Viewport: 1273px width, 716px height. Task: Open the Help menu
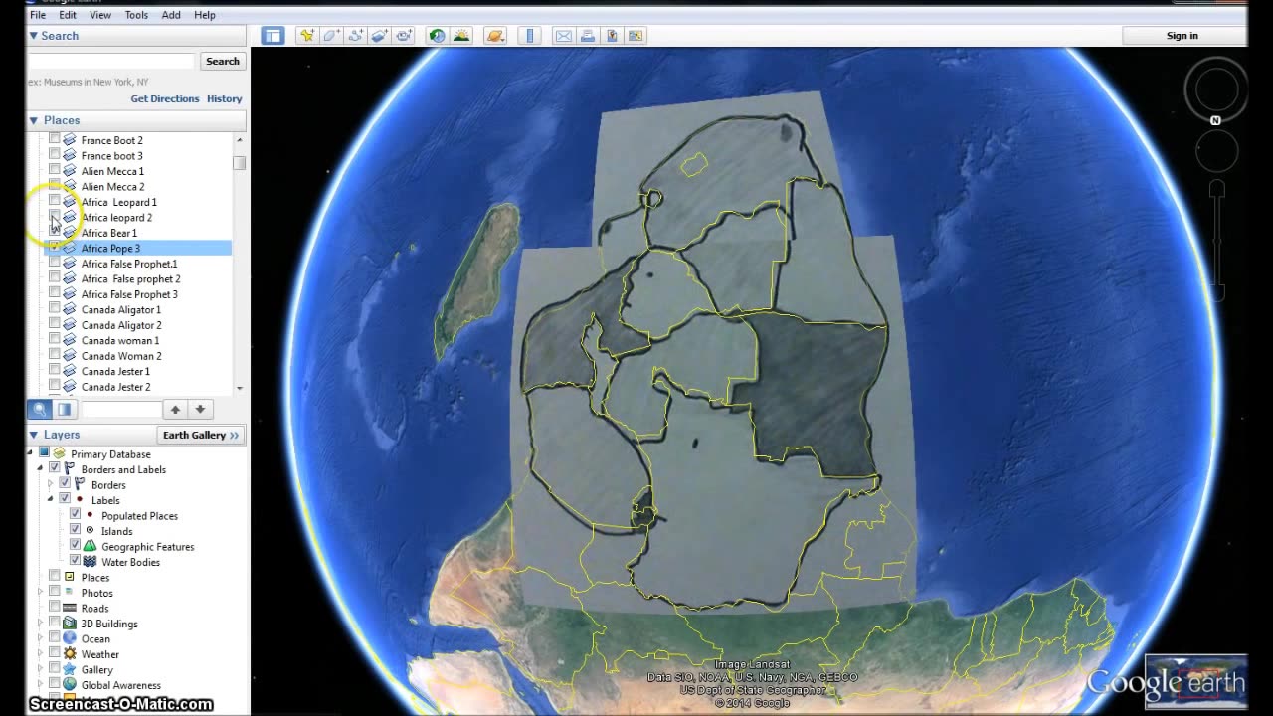205,15
